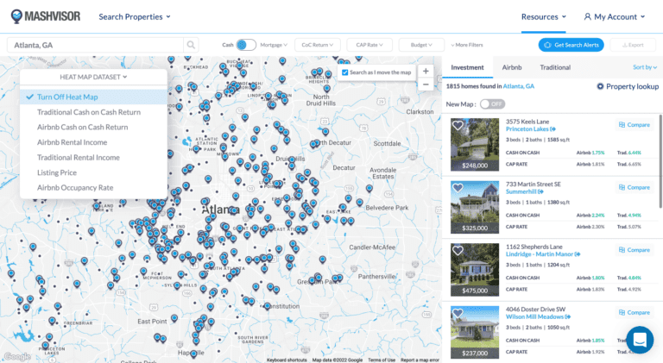This screenshot has height=363, width=663.
Task: Switch to the Airbnb tab
Action: tap(512, 67)
